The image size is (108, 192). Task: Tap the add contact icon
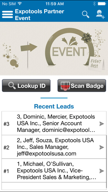point(100,14)
